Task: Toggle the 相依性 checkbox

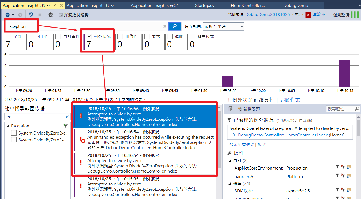Action: pos(120,36)
